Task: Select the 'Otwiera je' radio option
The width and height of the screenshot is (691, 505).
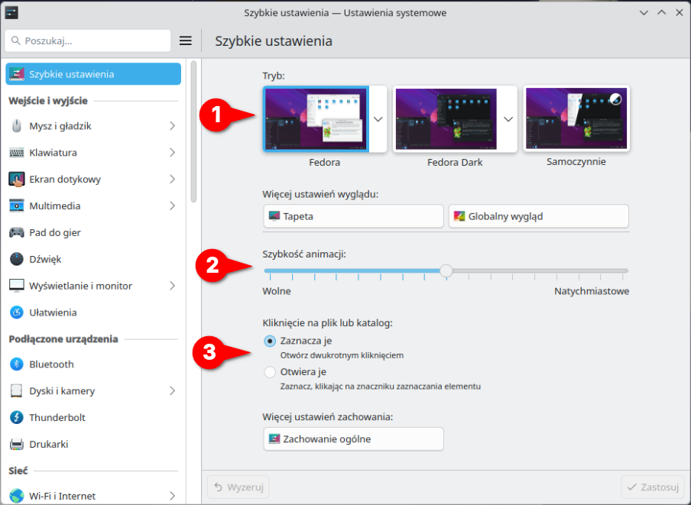Action: coord(270,372)
